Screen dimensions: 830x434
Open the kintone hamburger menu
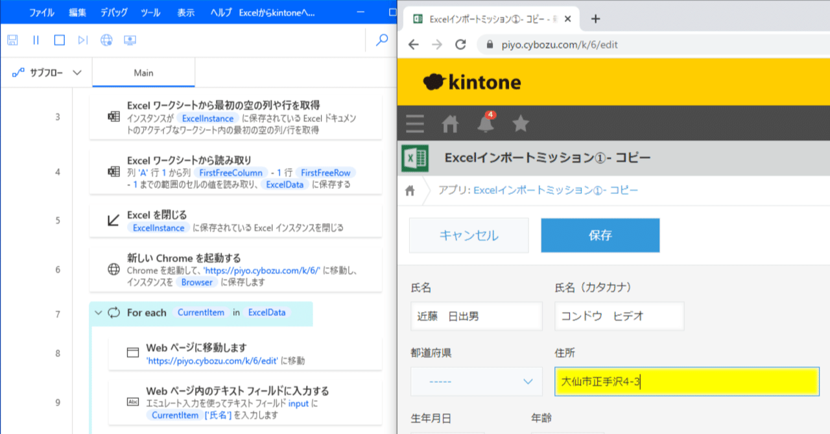pos(414,124)
